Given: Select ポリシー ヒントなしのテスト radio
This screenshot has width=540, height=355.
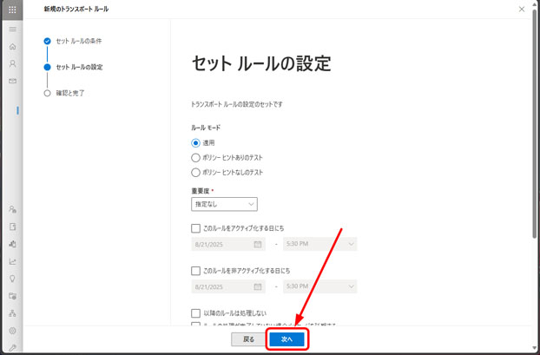Looking at the screenshot, I should point(195,173).
